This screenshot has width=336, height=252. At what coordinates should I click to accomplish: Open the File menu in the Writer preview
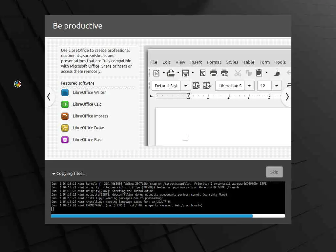click(x=154, y=62)
